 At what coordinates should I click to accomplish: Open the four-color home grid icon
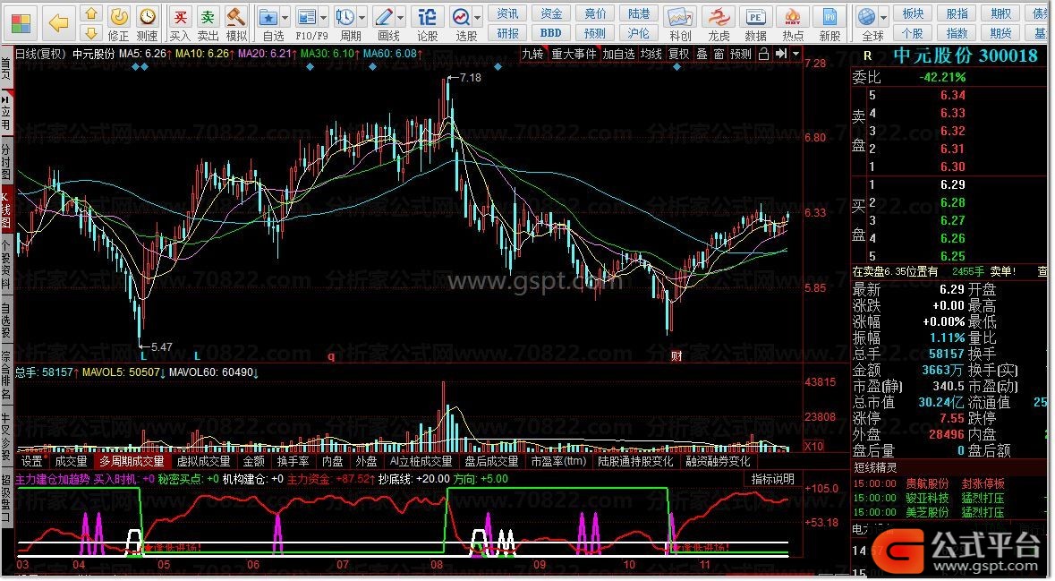21,23
